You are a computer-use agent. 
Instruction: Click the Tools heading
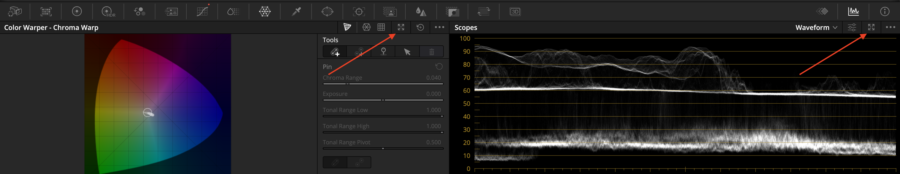point(330,40)
